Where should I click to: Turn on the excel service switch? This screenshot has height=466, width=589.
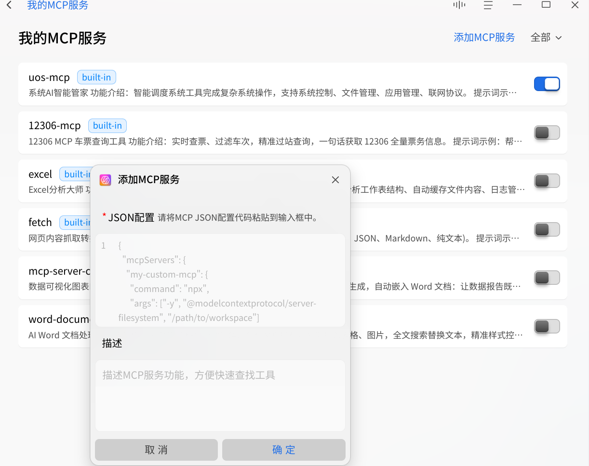pos(547,181)
